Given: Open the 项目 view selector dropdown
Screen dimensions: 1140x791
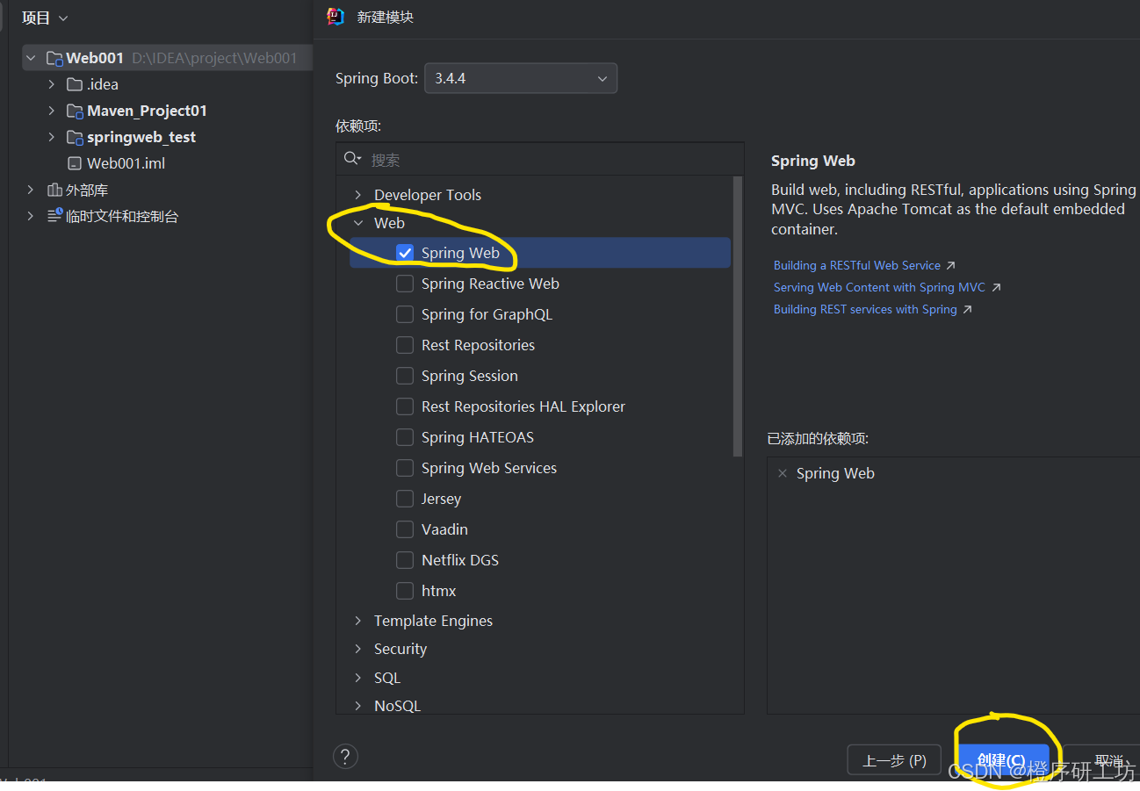Looking at the screenshot, I should click(x=45, y=18).
